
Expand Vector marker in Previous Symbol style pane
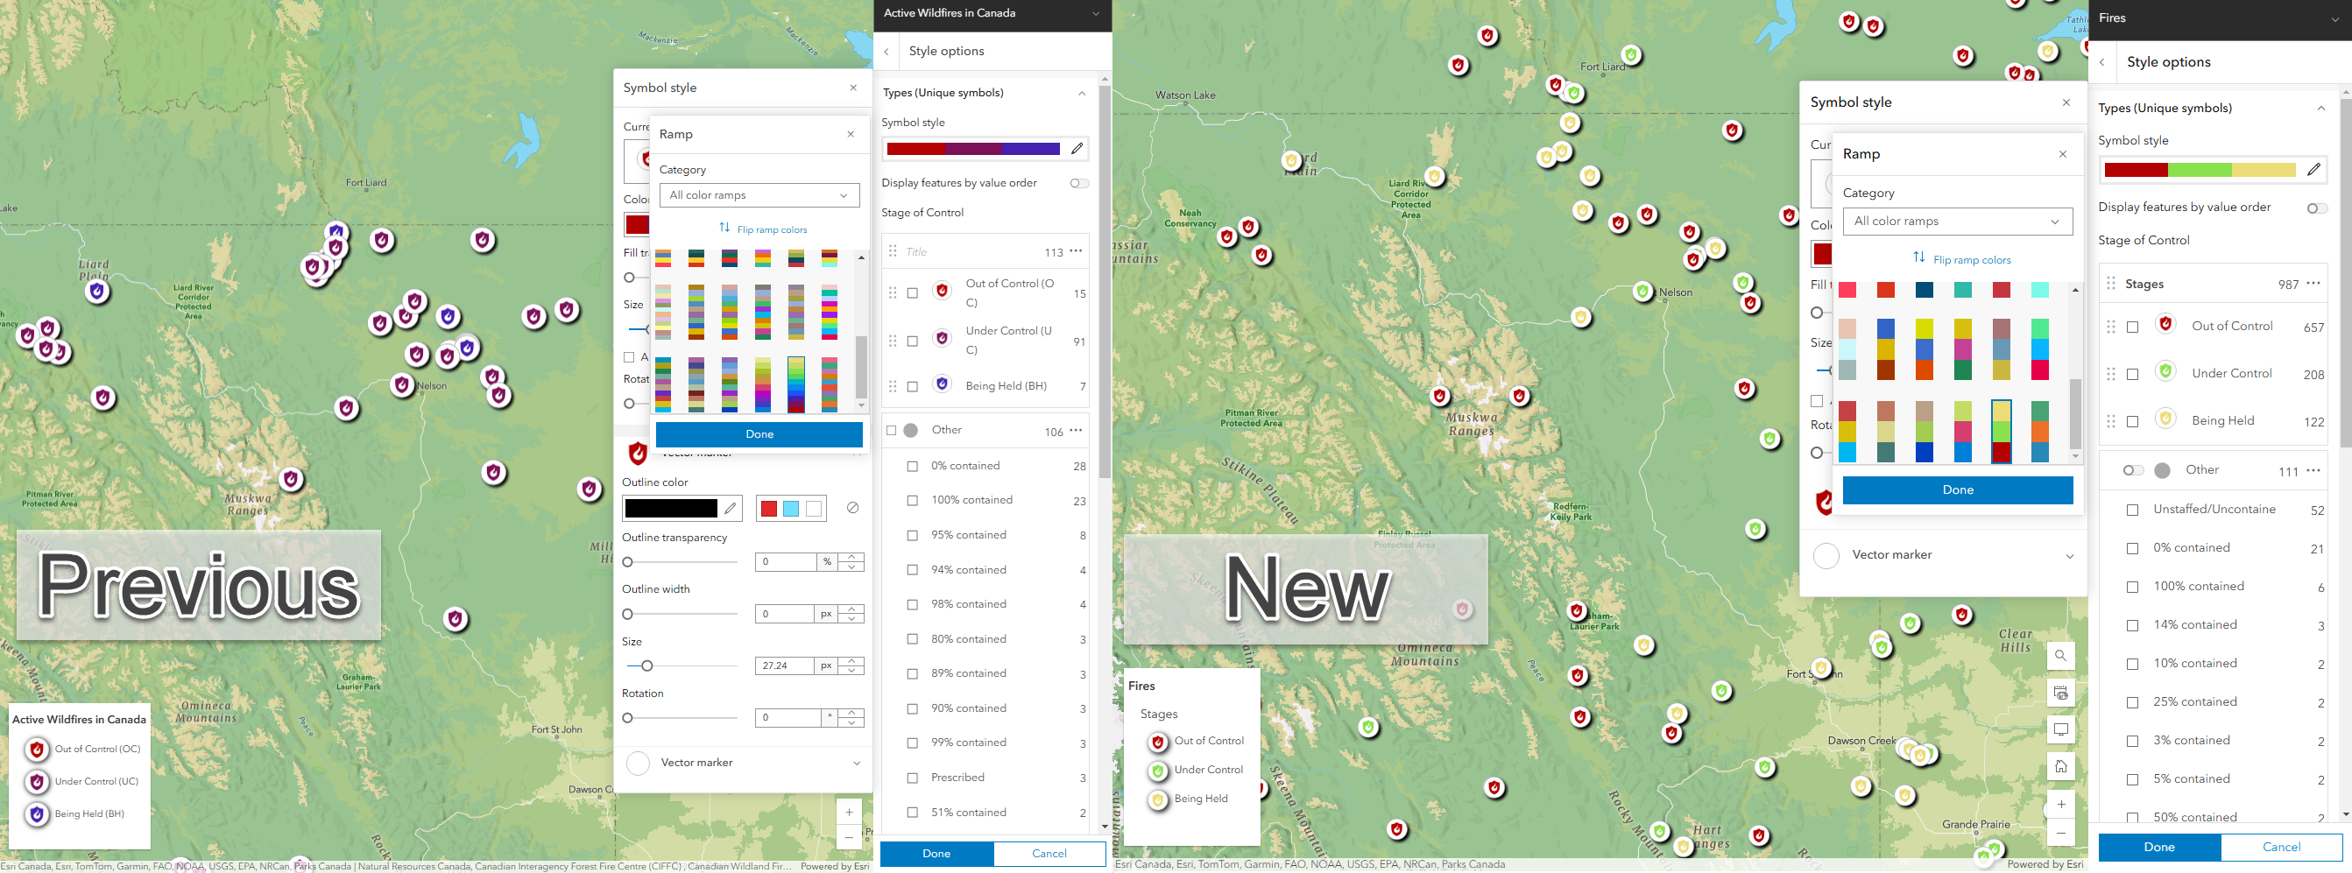click(857, 763)
